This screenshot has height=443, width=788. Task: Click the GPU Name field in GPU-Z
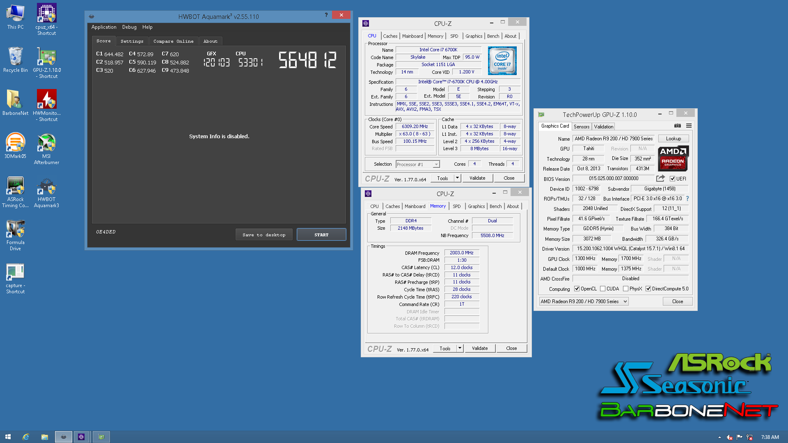coord(614,139)
